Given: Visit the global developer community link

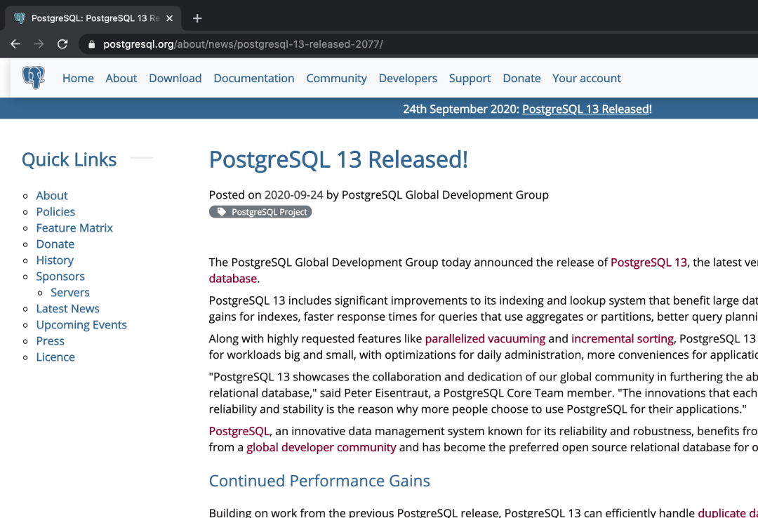Looking at the screenshot, I should (321, 447).
